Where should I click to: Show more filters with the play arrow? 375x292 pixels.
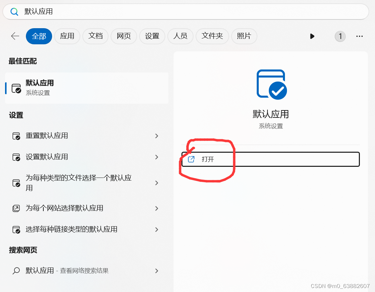tap(312, 36)
